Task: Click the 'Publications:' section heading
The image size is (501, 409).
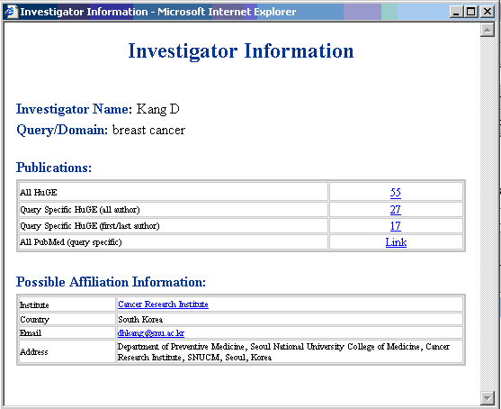Action: (x=54, y=168)
